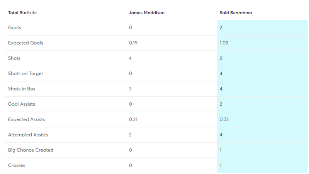Select the Saïd Benrahma column header
Screen dimensions: 309x174
click(x=236, y=13)
